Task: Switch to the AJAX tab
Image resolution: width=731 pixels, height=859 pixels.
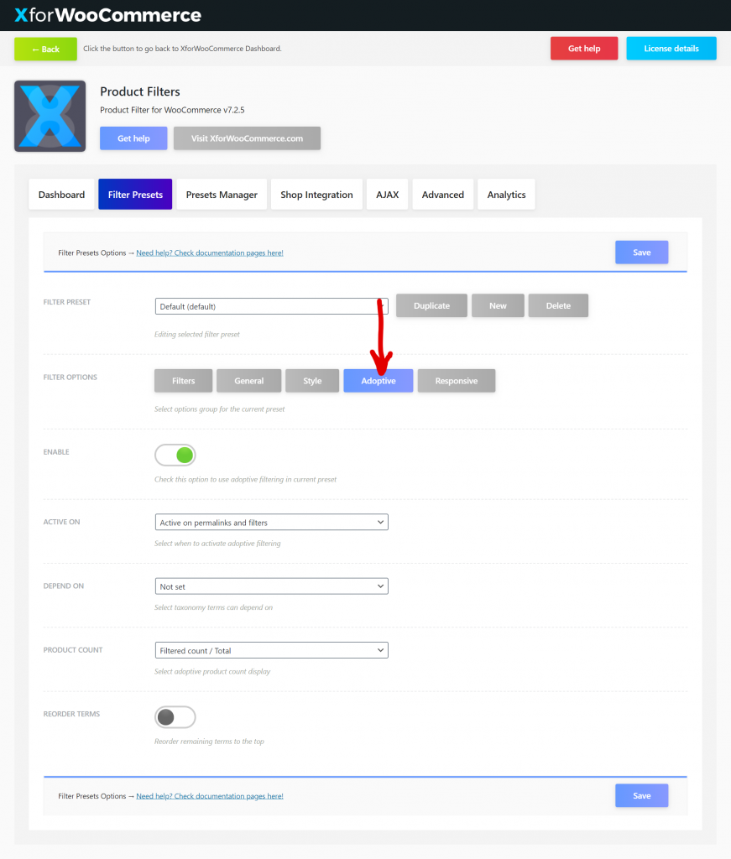Action: 388,195
